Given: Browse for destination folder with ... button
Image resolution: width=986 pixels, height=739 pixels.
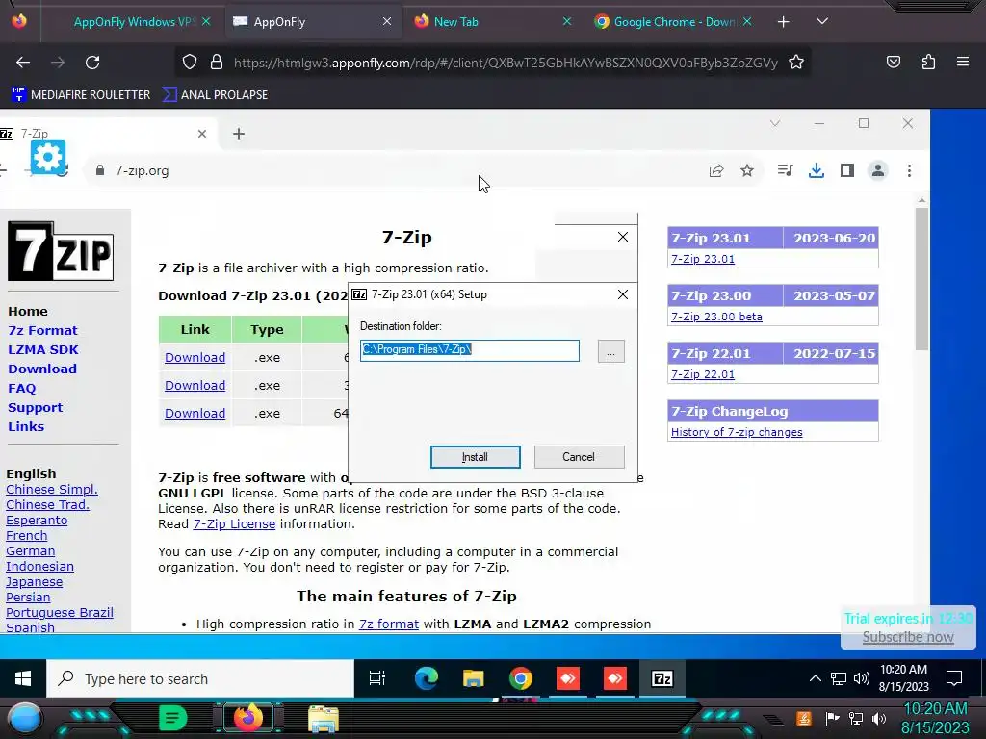Looking at the screenshot, I should pyautogui.click(x=610, y=351).
